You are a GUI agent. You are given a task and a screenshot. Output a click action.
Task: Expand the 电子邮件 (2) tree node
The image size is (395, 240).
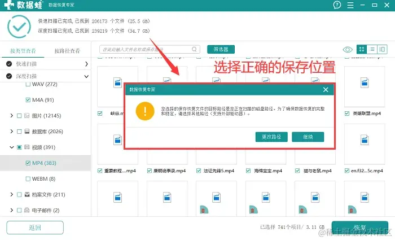coord(12,210)
